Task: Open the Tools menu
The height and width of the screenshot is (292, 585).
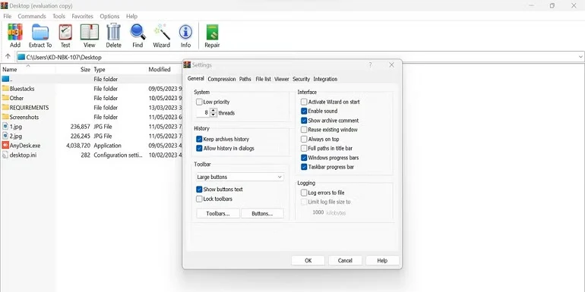Action: tap(58, 17)
